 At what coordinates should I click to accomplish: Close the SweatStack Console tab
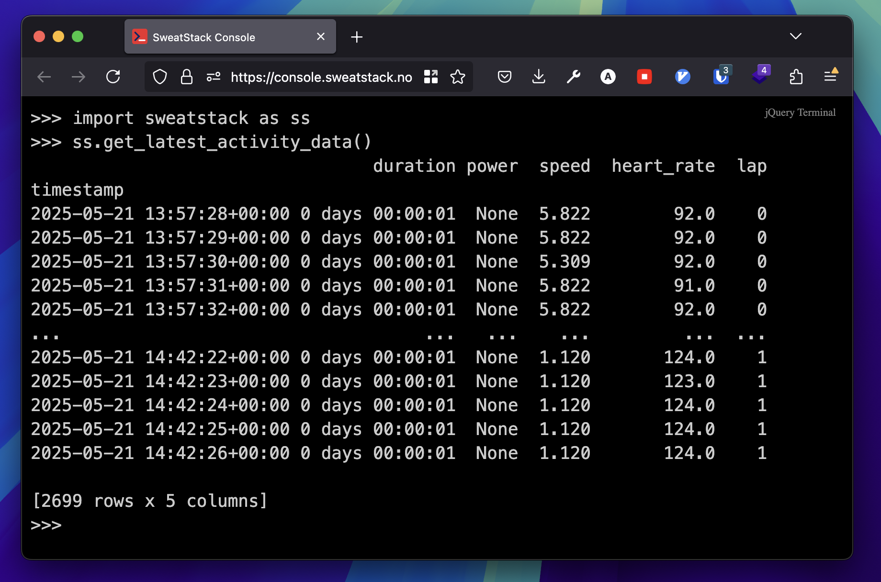pyautogui.click(x=321, y=36)
